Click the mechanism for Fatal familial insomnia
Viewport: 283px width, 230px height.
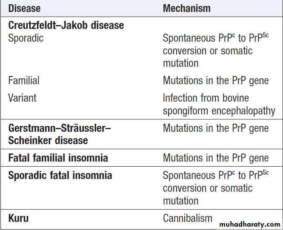[x=215, y=158]
